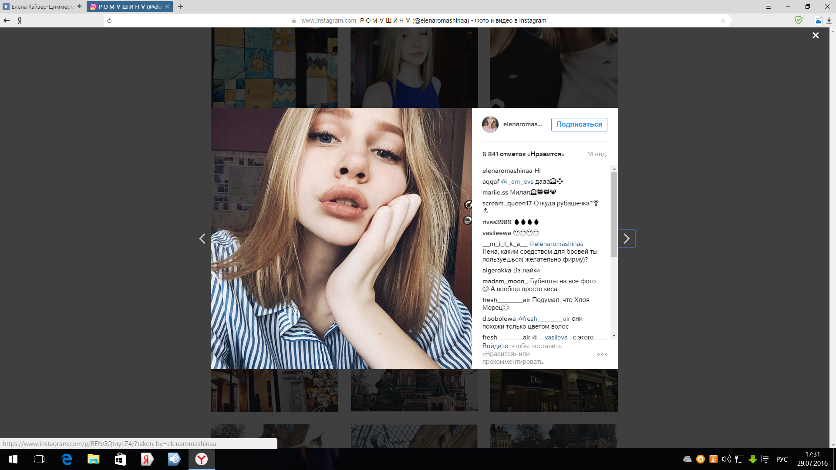Switch the РУС input language
The height and width of the screenshot is (470, 836).
[782, 459]
